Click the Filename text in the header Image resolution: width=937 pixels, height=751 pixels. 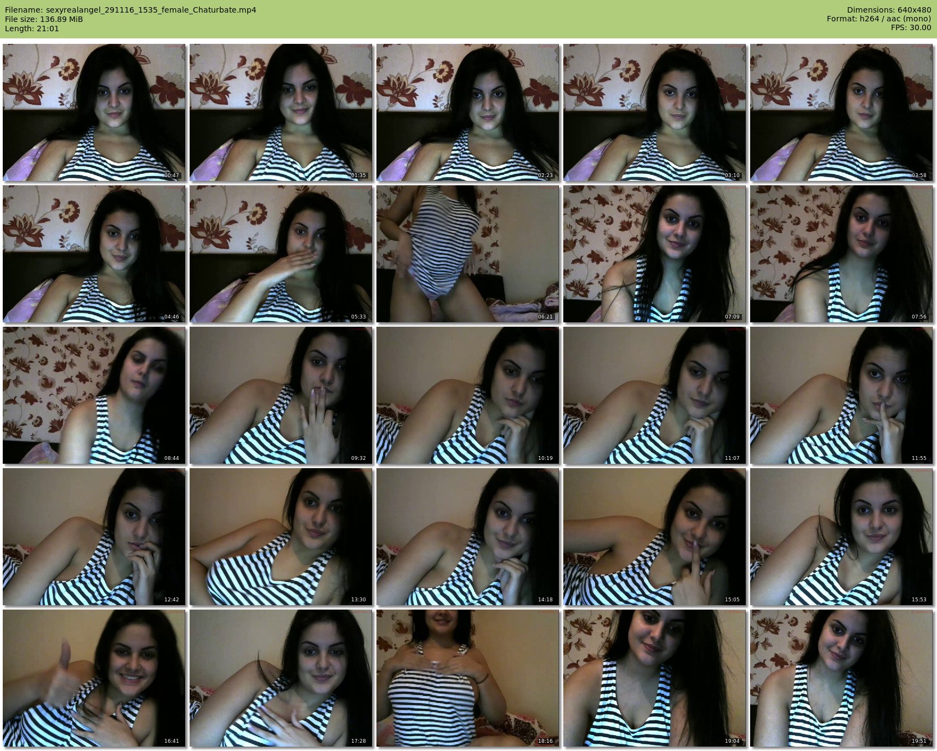130,10
